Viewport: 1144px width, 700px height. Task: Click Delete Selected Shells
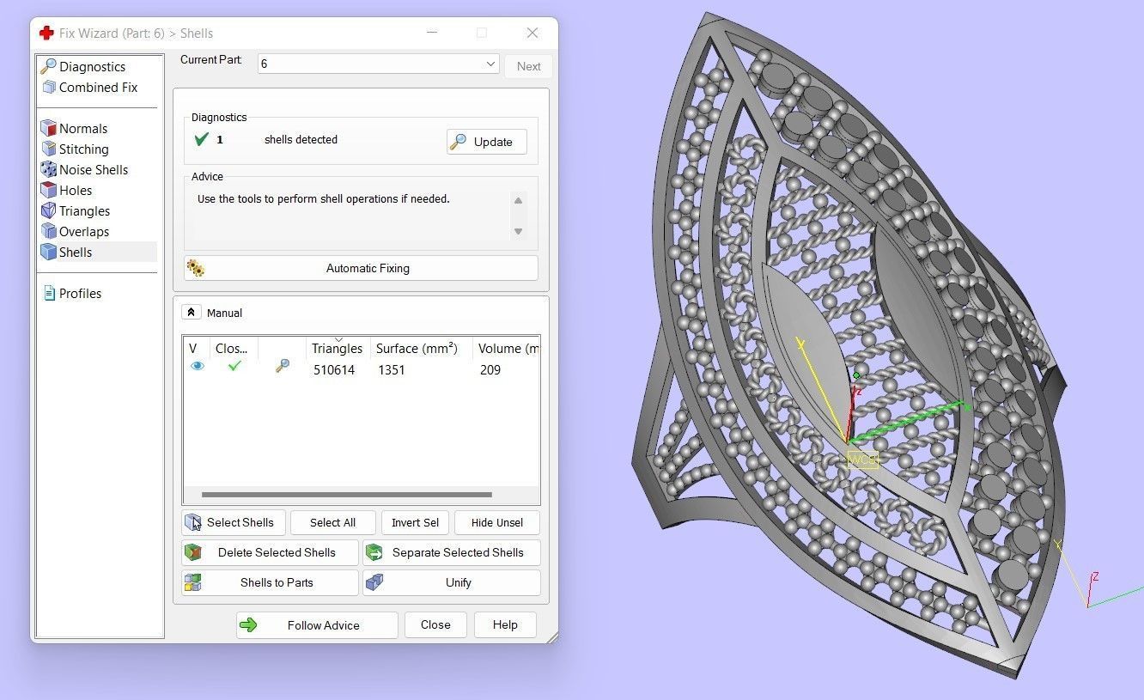tap(270, 552)
